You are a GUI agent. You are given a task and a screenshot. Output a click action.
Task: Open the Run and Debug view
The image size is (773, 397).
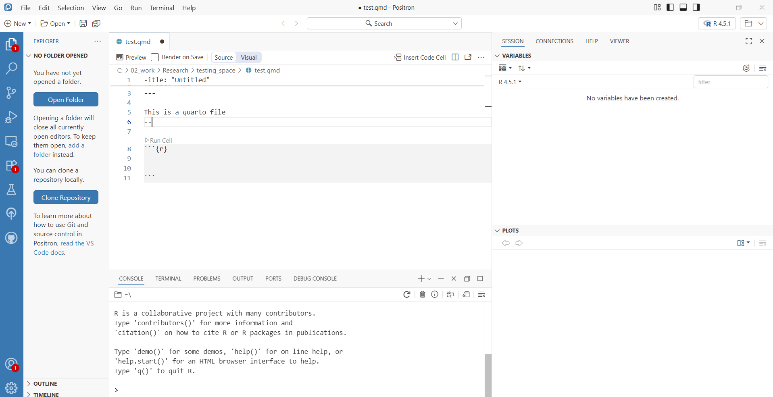(11, 117)
